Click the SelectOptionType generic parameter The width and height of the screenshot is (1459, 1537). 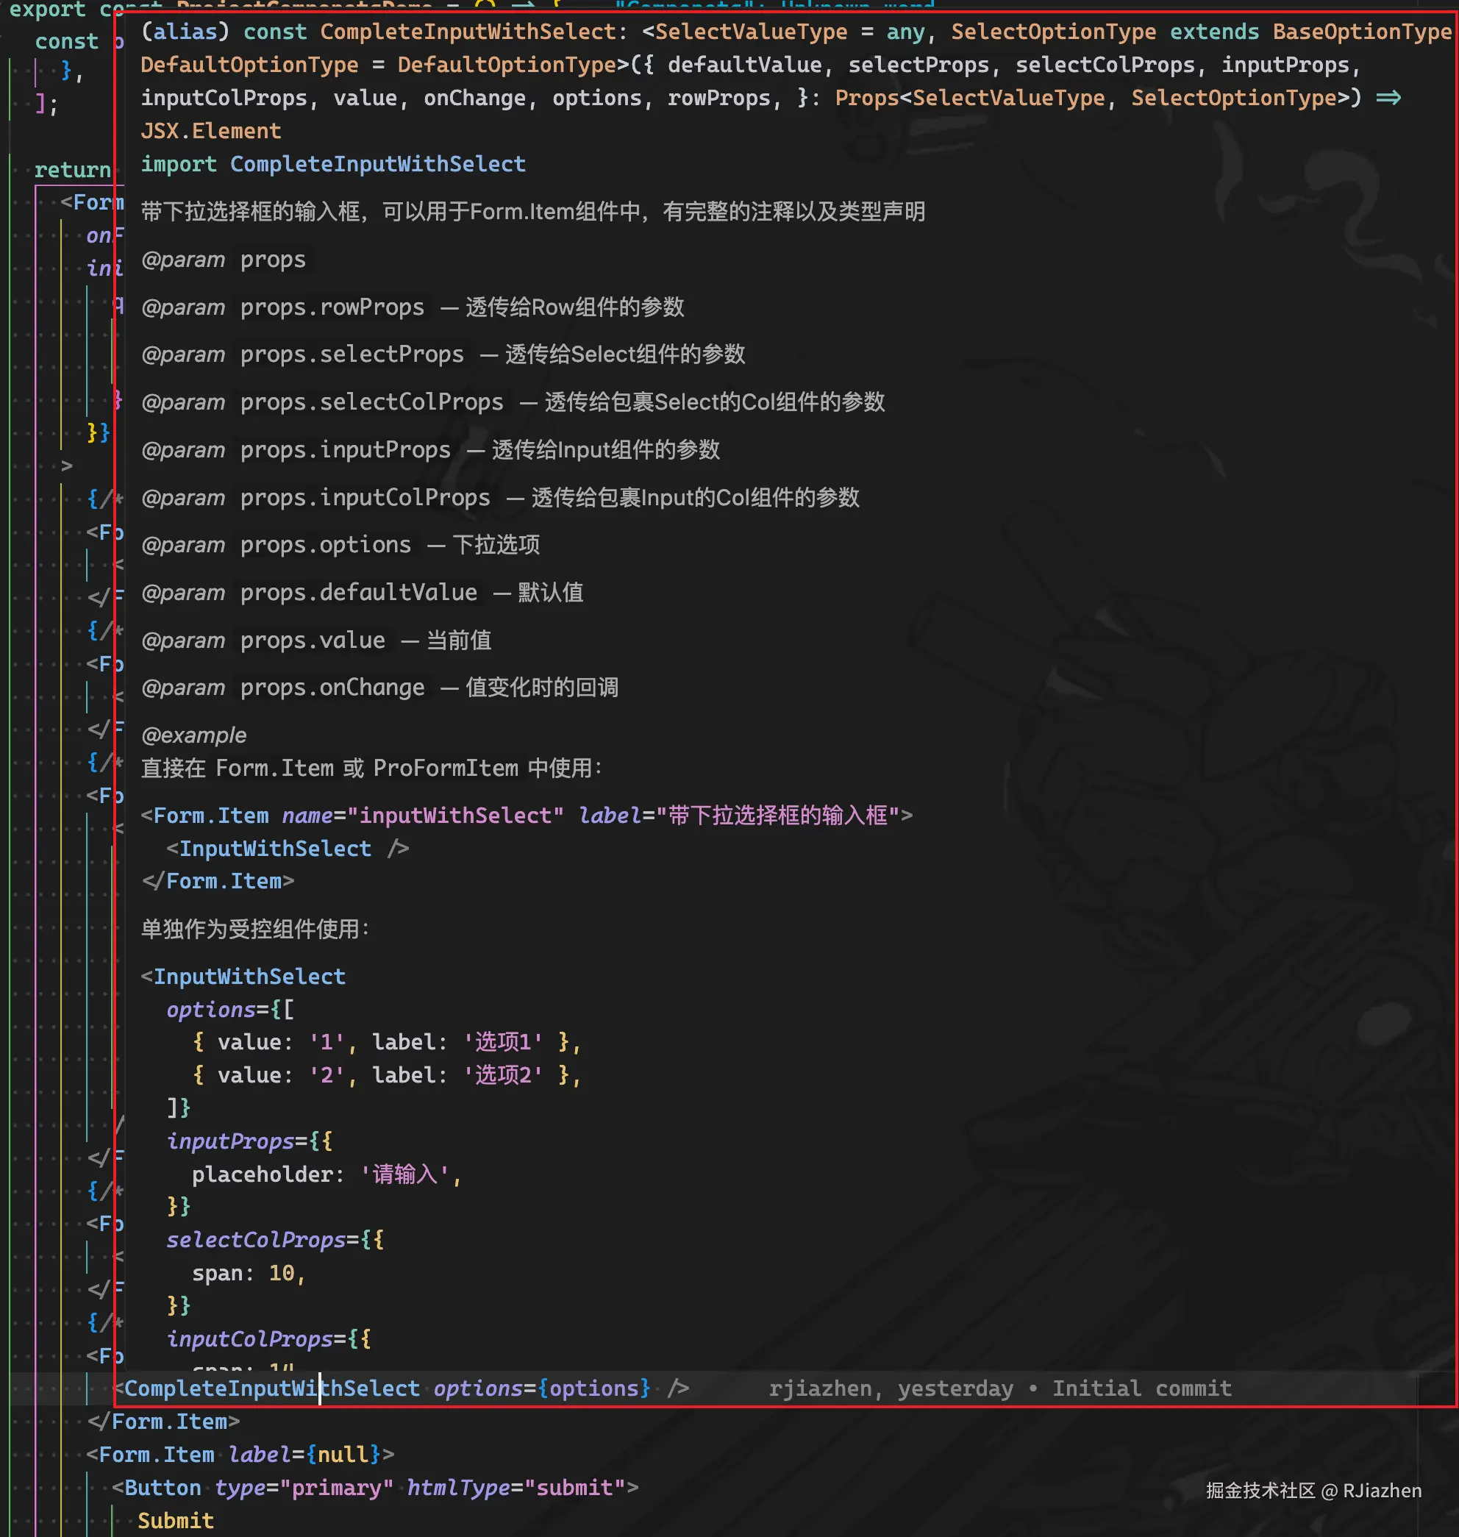coord(1054,31)
